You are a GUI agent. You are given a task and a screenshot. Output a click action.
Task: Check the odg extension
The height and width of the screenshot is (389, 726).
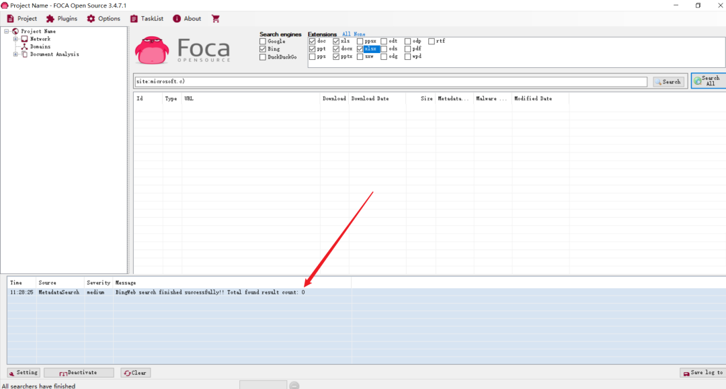pos(384,56)
